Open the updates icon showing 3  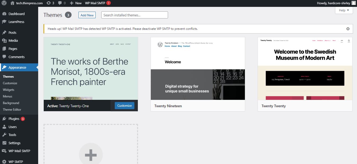point(49,3)
